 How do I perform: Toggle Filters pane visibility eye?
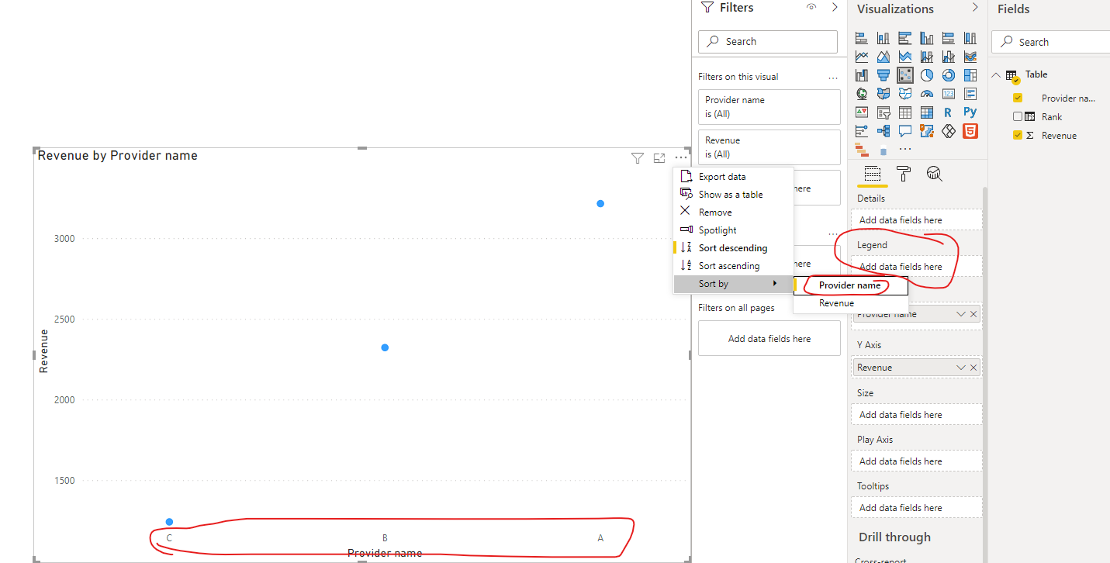(x=811, y=7)
